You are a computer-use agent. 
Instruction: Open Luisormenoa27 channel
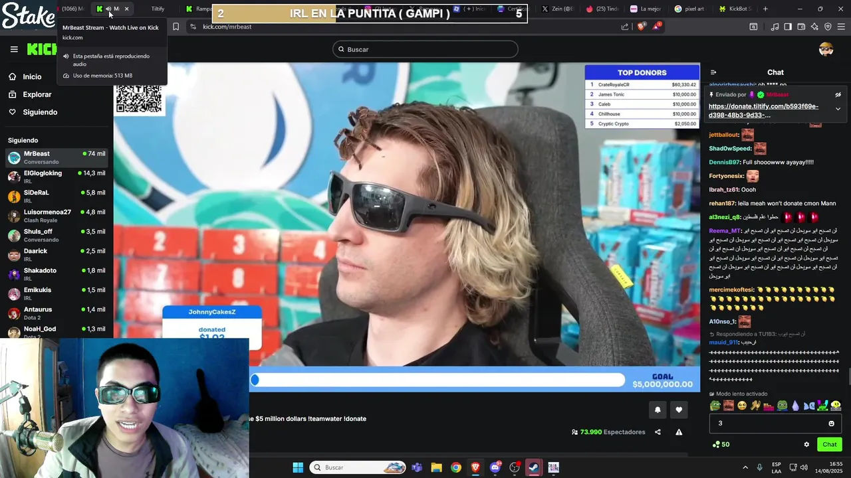(57, 216)
